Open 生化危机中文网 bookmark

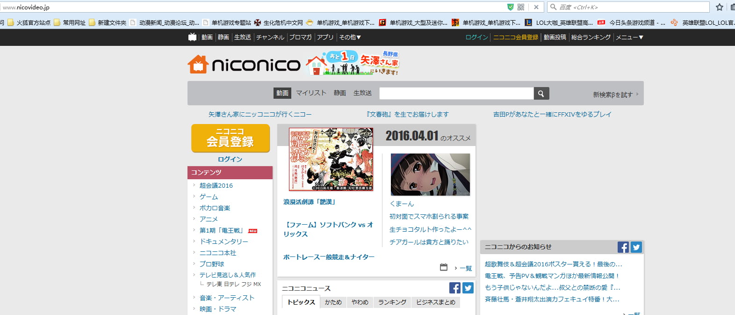click(279, 22)
